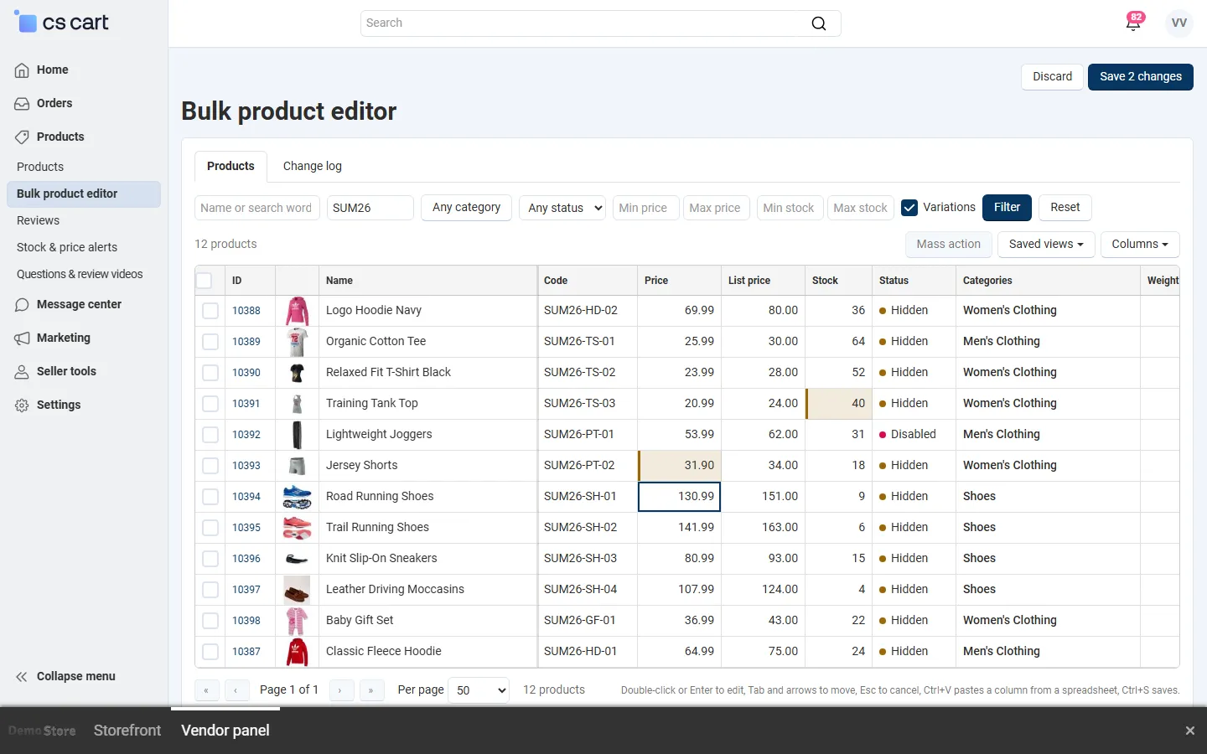
Task: Check the Training Tank Top row checkbox
Action: click(x=210, y=404)
